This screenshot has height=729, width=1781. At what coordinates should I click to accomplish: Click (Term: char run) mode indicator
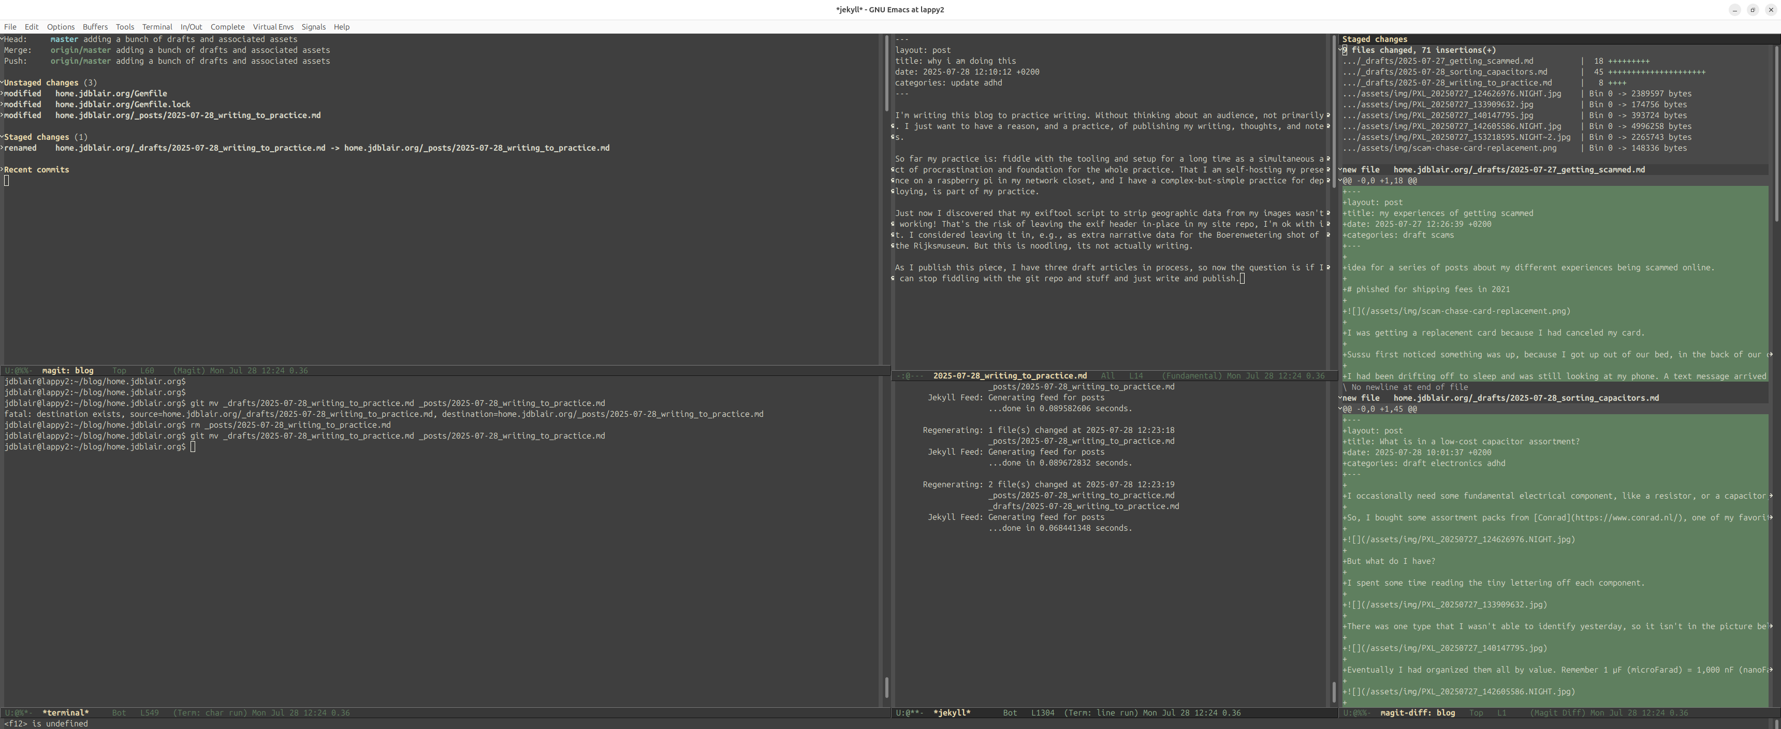click(x=210, y=712)
